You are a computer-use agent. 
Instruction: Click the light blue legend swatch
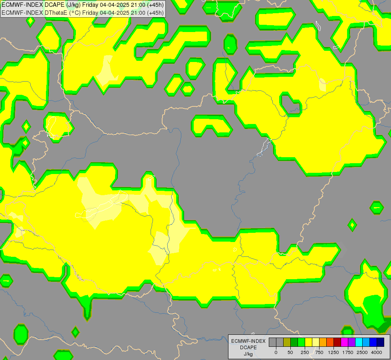point(366,342)
